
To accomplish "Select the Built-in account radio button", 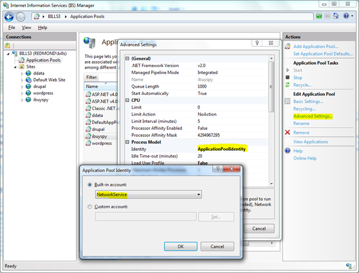I will [90, 185].
